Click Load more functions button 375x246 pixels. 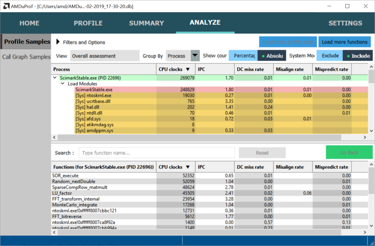tap(345, 42)
